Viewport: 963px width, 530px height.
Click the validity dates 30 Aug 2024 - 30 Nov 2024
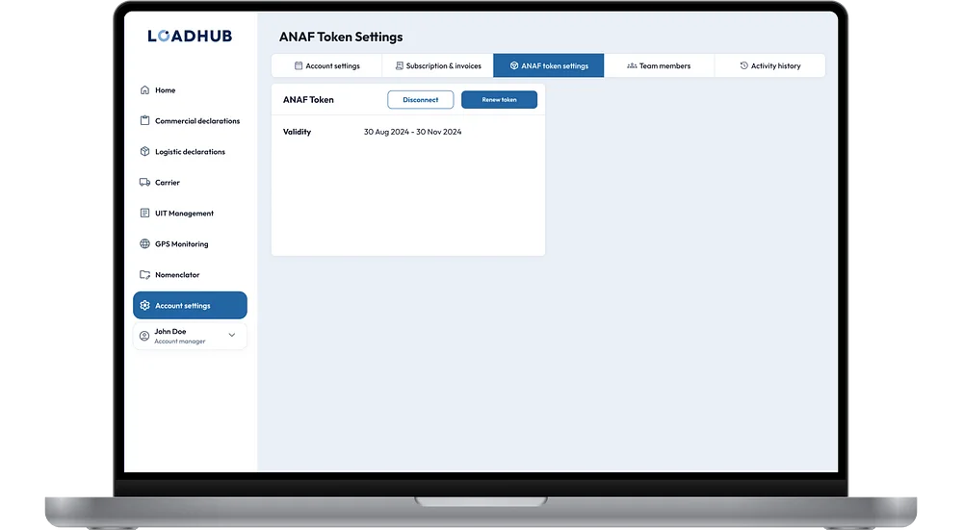pyautogui.click(x=413, y=132)
